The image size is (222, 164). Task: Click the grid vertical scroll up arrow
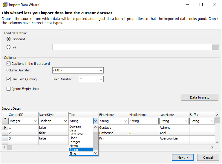point(218,115)
